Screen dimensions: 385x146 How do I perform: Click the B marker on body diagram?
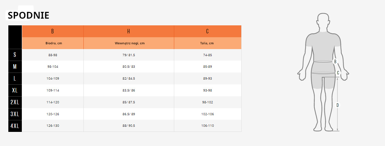coord(335,61)
